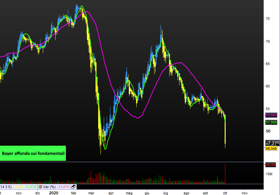Select the green 51,998 price tag
The height and width of the screenshot is (195, 280).
pyautogui.click(x=272, y=122)
